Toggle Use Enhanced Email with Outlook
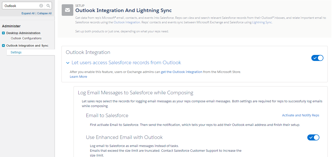The image size is (333, 157). (x=313, y=137)
